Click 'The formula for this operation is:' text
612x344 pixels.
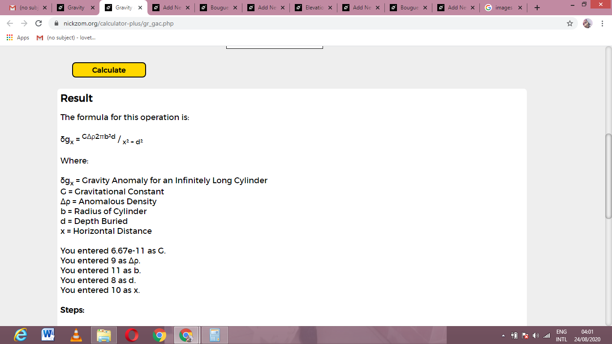125,117
